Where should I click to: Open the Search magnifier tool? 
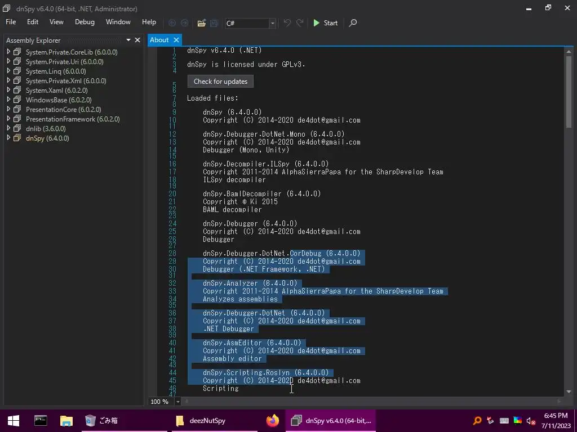pos(353,22)
